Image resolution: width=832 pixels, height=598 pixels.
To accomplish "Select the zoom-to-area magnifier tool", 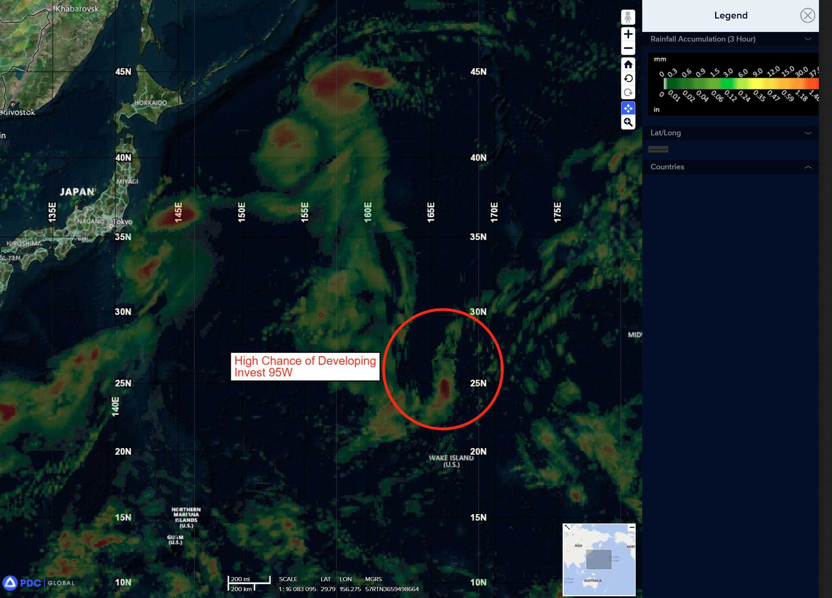I will point(628,122).
